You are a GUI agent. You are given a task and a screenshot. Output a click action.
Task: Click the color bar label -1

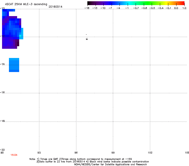127,8
